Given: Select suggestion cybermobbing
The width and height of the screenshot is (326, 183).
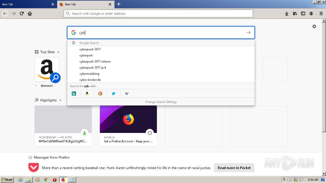Looking at the screenshot, I should coord(161,74).
